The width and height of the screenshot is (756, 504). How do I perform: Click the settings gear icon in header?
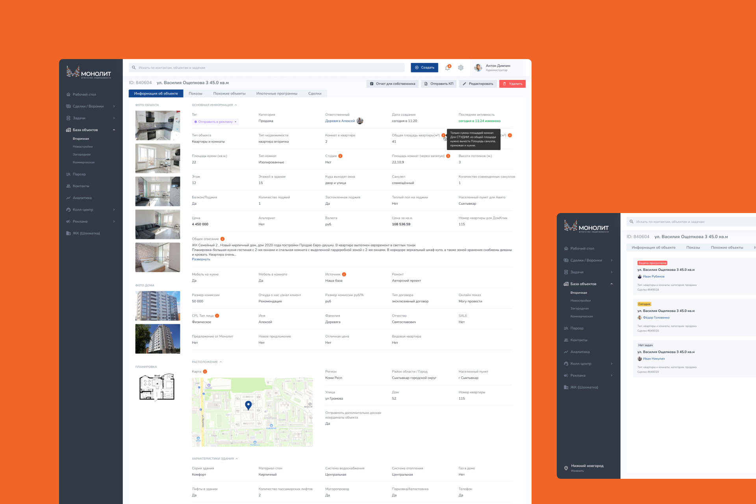point(460,67)
